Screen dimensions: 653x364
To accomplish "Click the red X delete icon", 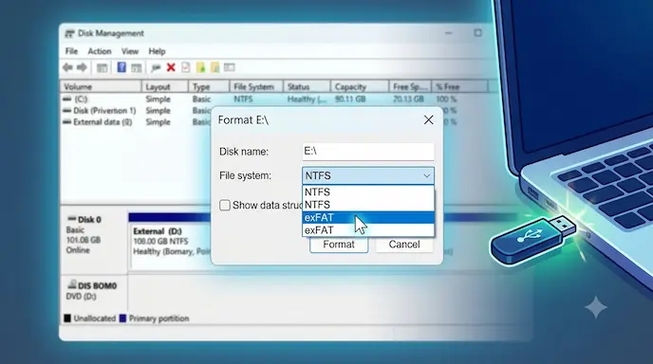I will pos(171,67).
